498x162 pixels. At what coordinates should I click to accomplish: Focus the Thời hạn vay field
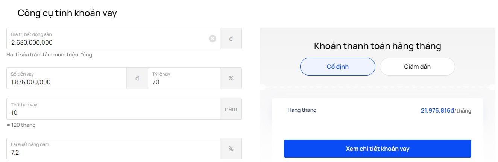point(113,109)
